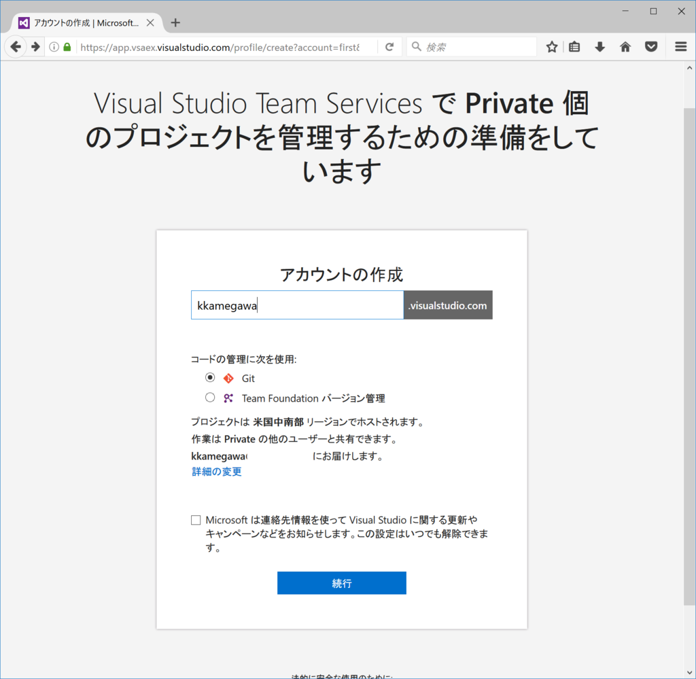Click the browser forward arrow button
Viewport: 696px width, 679px height.
(x=35, y=47)
